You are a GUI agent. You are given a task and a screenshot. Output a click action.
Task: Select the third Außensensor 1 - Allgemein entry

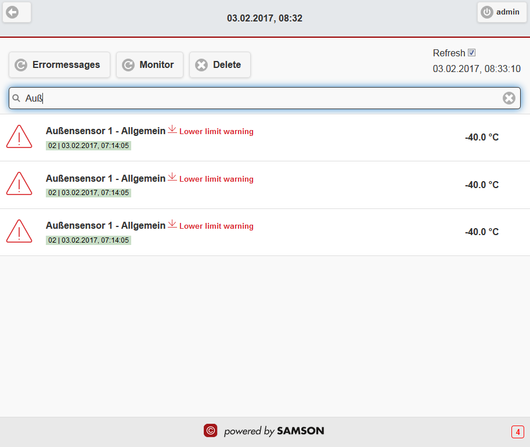106,226
